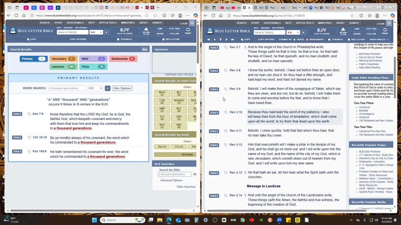Image resolution: width=401 pixels, height=225 pixels.
Task: Open Apps & Tools menu in left window
Action: click(x=108, y=23)
